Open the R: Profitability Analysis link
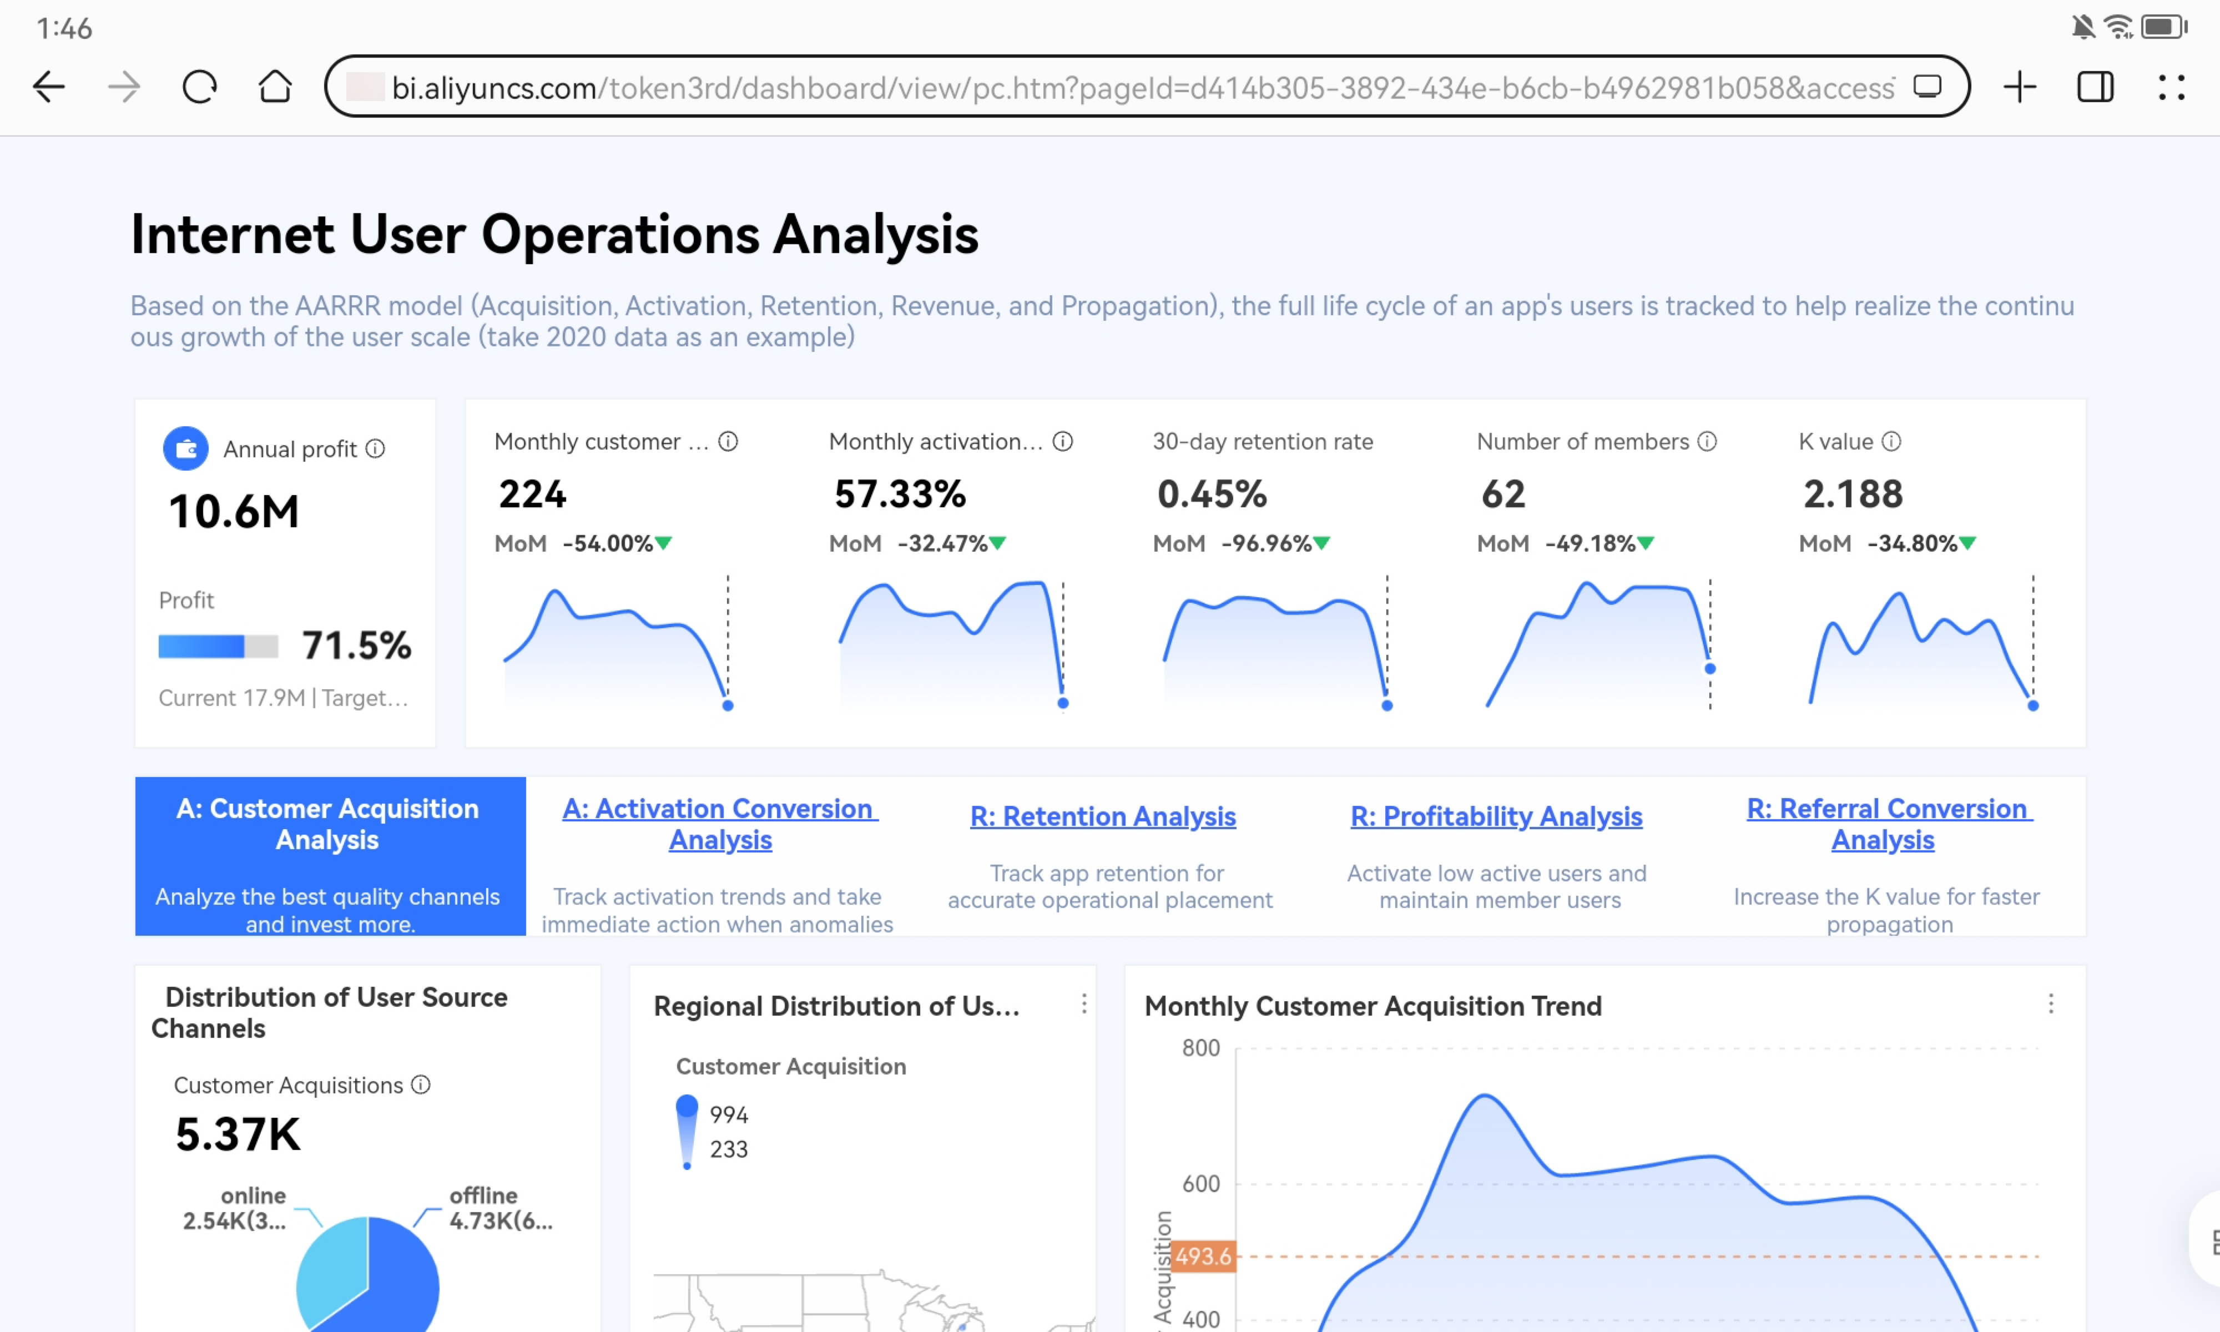Screen dimensions: 2220x1332 point(1496,816)
